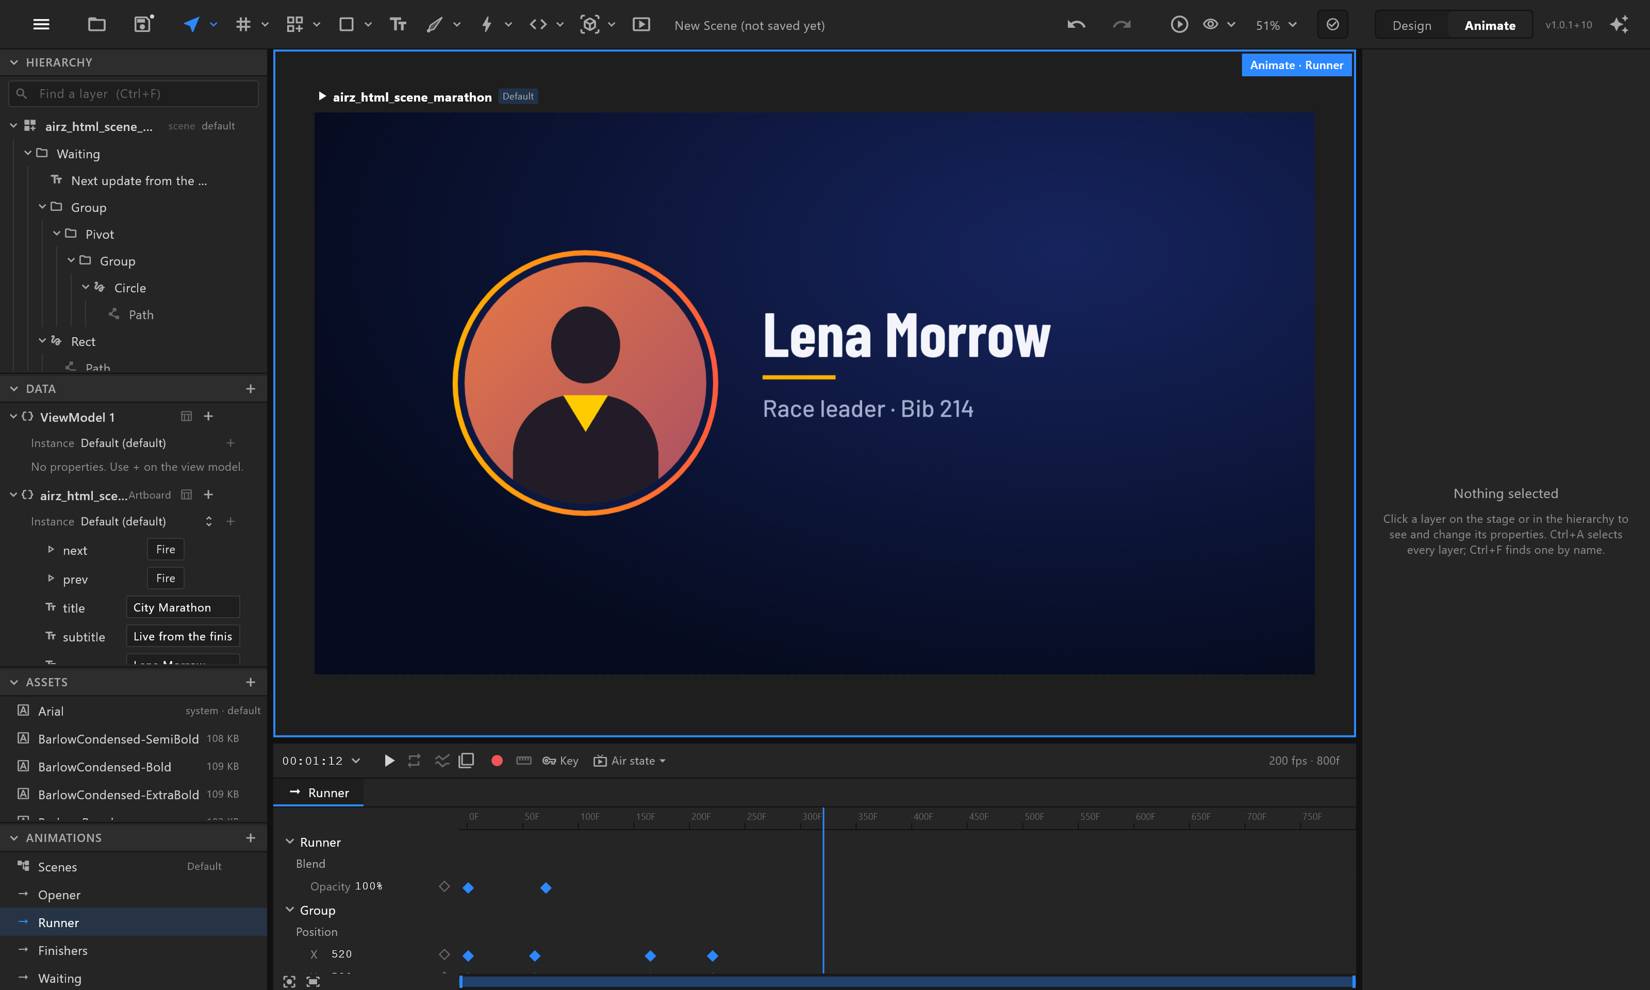Image resolution: width=1650 pixels, height=990 pixels.
Task: Click the lightning bolt events tool
Action: pos(487,25)
